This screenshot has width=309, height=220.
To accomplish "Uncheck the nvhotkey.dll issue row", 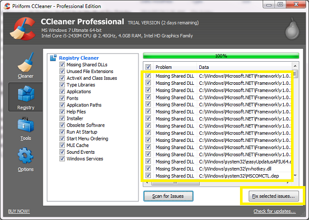I will click(148, 169).
